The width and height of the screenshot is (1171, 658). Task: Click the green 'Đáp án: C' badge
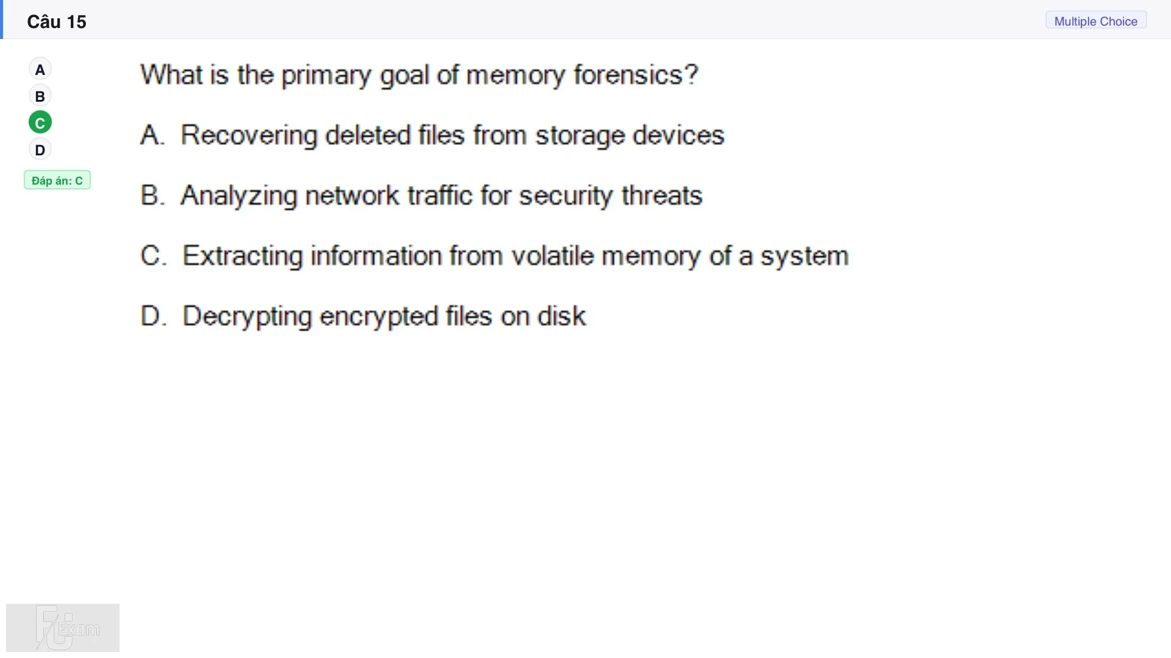[57, 180]
